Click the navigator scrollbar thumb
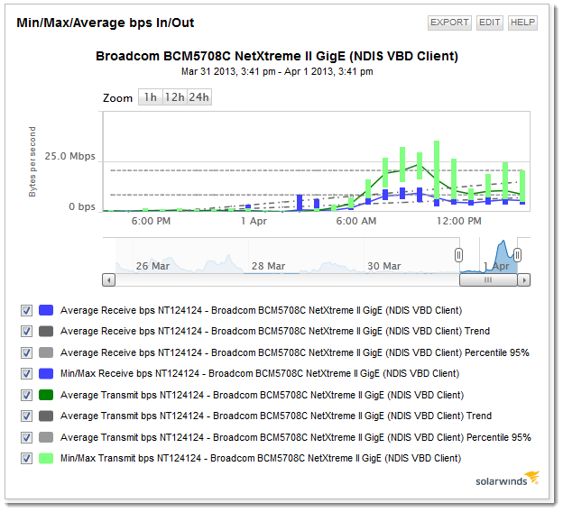This screenshot has width=563, height=512. click(488, 279)
